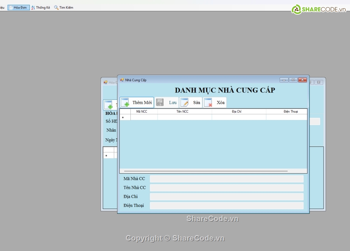Click the Nhà Cung Cấp title bar icon

click(x=122, y=80)
